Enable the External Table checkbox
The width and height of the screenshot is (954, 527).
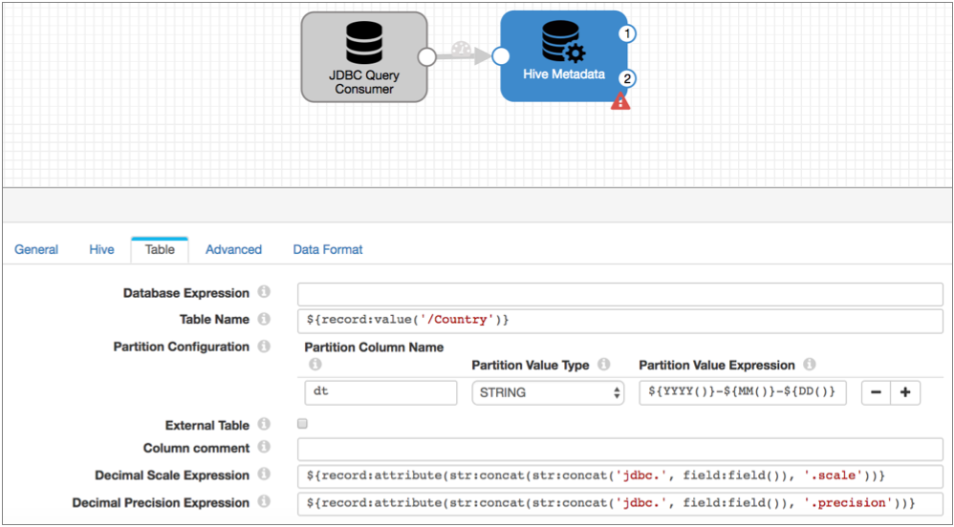[x=303, y=424]
